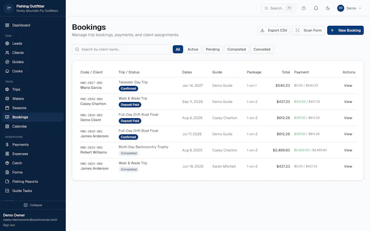Open notifications bell icon
This screenshot has height=231, width=370.
pos(316,8)
